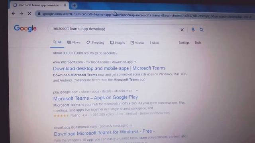Stop loading the page with the X button
Screen dimensions: 255x143
pyautogui.click(x=29, y=14)
